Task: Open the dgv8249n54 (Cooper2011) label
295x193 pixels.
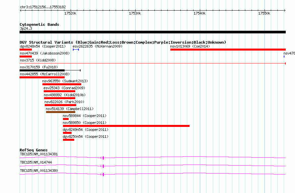Action: pyautogui.click(x=86, y=130)
